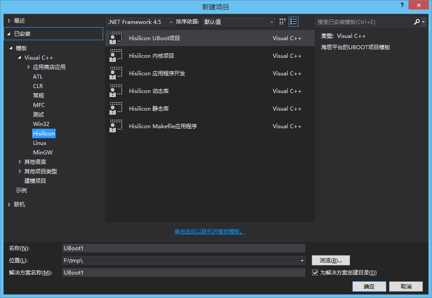This screenshot has width=432, height=298.
Task: Toggle 为解决方案创建目录 checkbox
Action: 315,272
